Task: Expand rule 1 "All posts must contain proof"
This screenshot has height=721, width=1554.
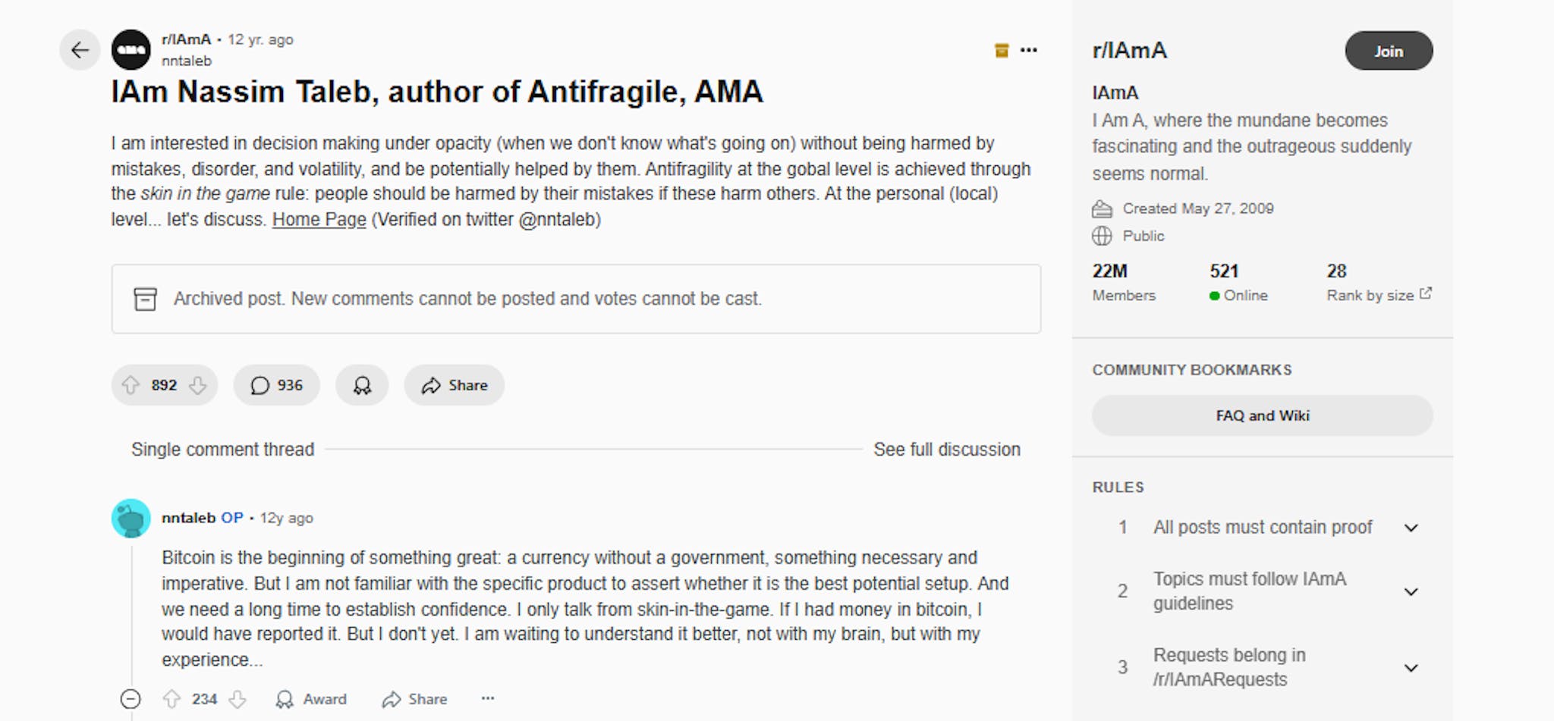Action: click(x=1411, y=528)
